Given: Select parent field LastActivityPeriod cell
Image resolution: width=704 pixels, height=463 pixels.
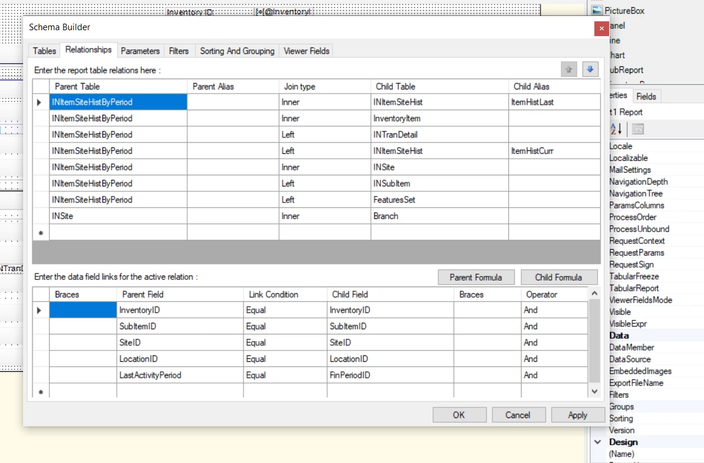Looking at the screenshot, I should (x=180, y=375).
